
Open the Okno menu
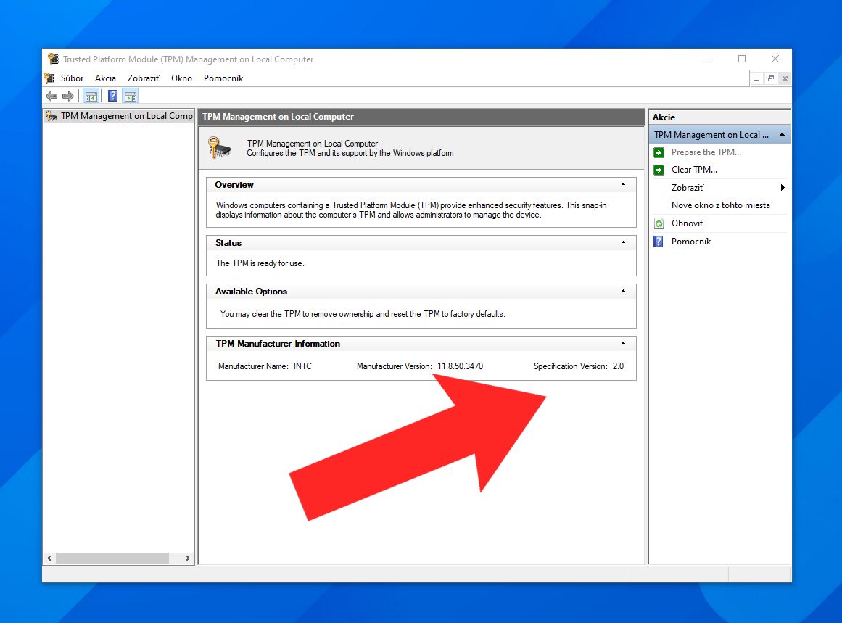point(181,78)
